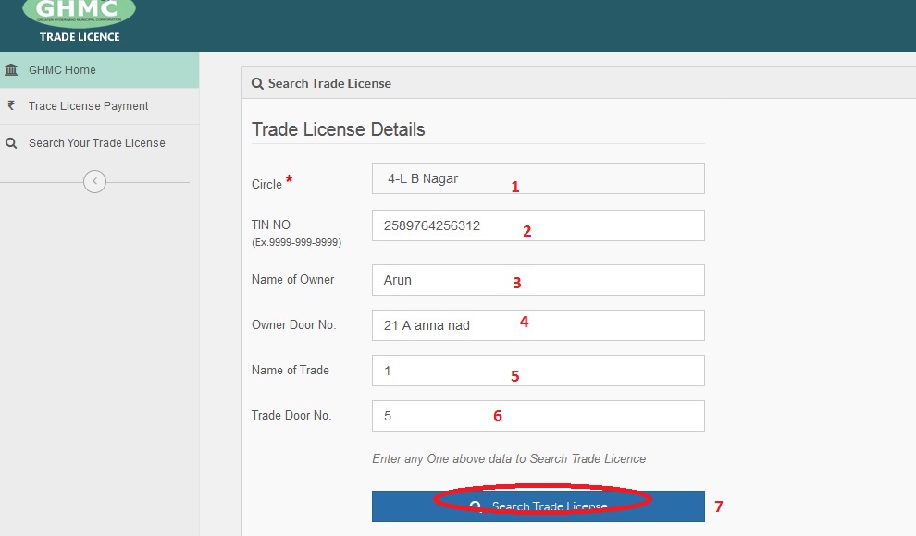Click the Name of Owner field
The height and width of the screenshot is (536, 916).
click(538, 280)
